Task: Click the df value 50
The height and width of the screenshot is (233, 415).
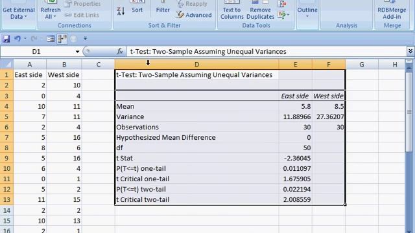Action: pos(296,148)
